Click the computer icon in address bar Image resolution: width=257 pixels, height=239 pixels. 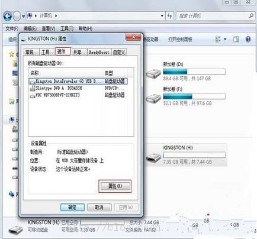tap(30, 15)
